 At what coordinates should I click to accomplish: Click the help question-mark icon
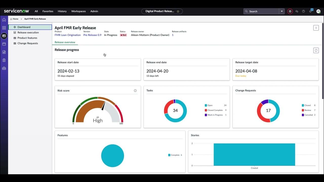coord(303,11)
